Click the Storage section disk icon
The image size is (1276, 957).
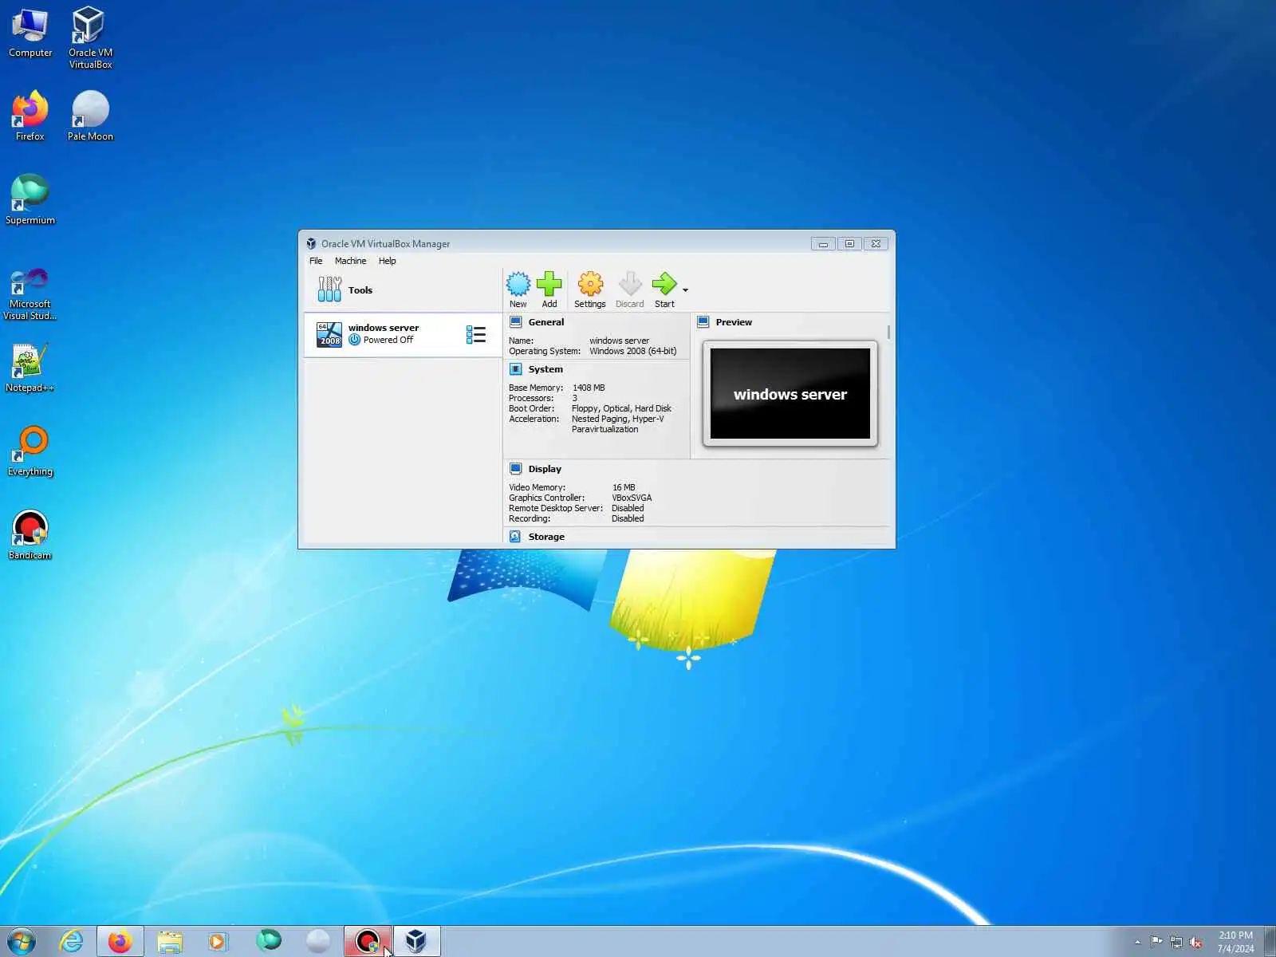point(515,537)
